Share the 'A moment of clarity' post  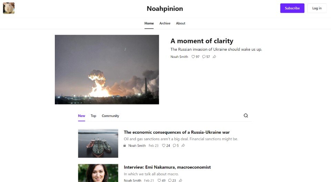point(214,57)
